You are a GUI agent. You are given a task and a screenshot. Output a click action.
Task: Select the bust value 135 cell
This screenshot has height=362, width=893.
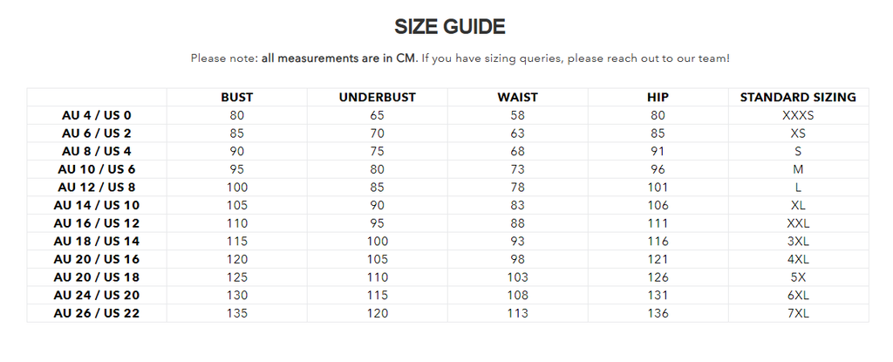[x=237, y=313]
